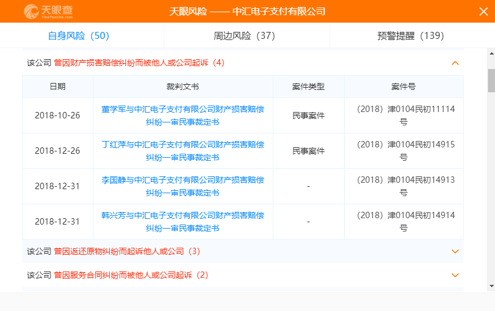
Task: Expand the 返还原物纠纷 section chevron
Action: [x=455, y=251]
